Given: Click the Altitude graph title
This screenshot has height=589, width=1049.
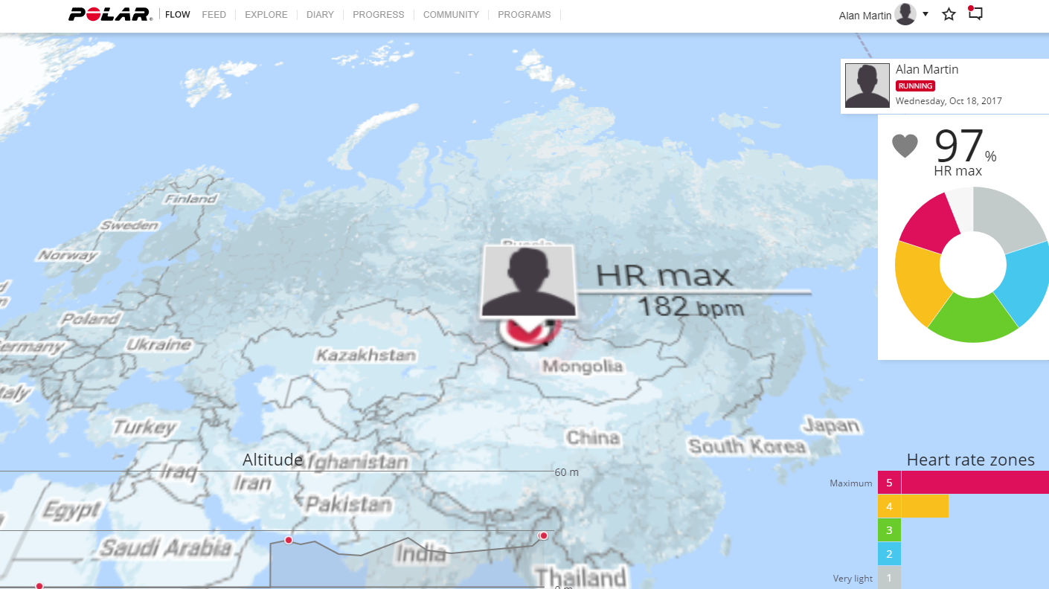Looking at the screenshot, I should 272,460.
